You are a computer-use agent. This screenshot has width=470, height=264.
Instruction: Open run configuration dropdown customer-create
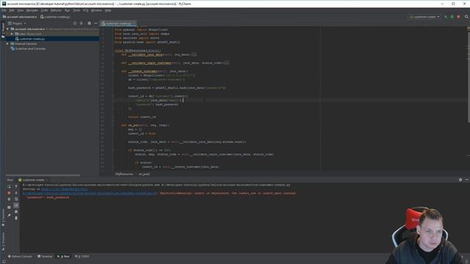[424, 17]
